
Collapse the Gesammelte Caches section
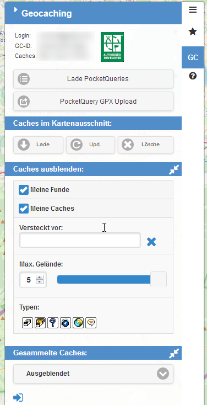(x=174, y=353)
